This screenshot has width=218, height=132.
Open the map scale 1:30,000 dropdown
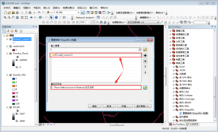(78, 13)
